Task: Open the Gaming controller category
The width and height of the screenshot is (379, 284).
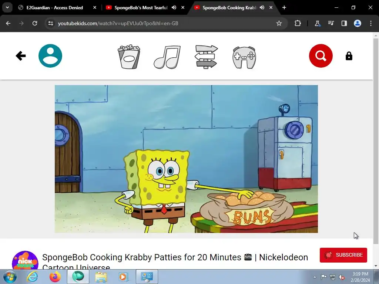Action: (244, 57)
